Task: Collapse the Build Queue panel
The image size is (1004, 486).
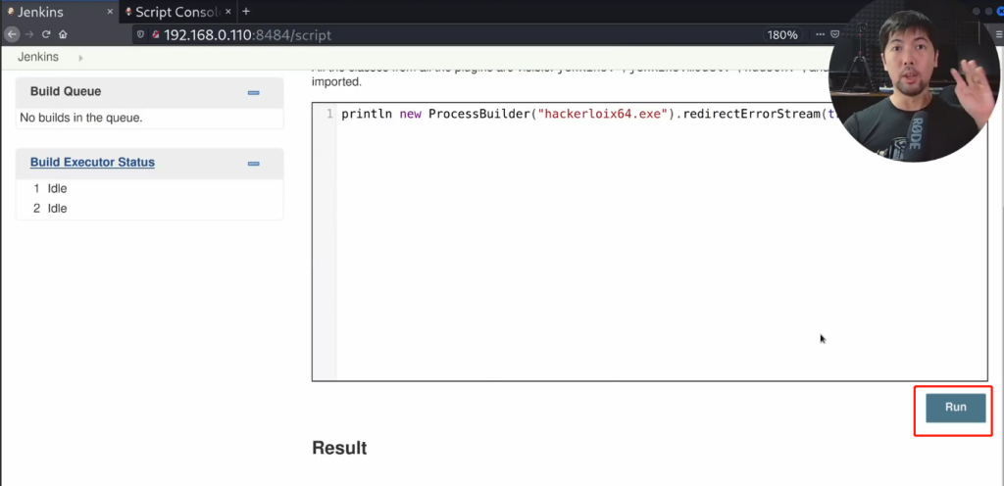Action: [254, 93]
